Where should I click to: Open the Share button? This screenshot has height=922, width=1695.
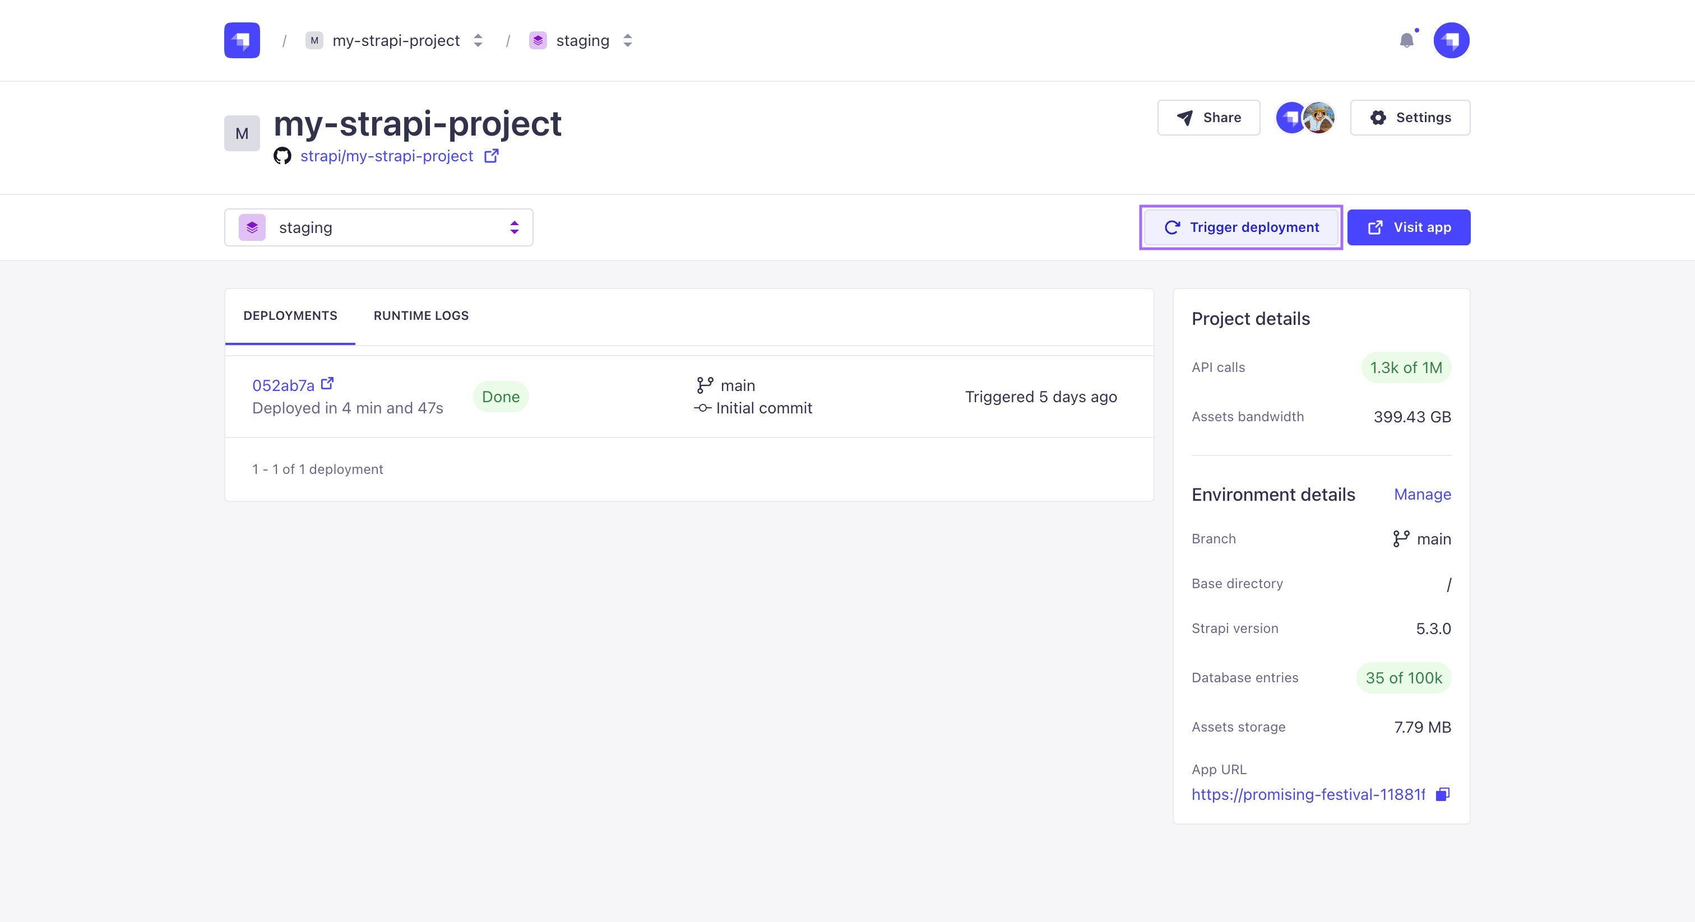1208,118
